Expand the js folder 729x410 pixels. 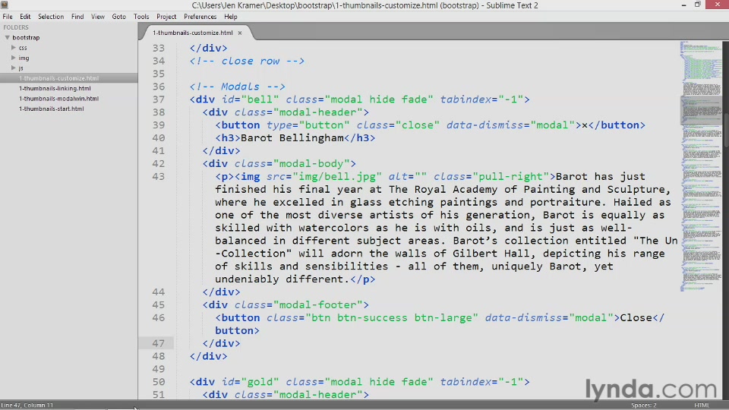[x=14, y=68]
